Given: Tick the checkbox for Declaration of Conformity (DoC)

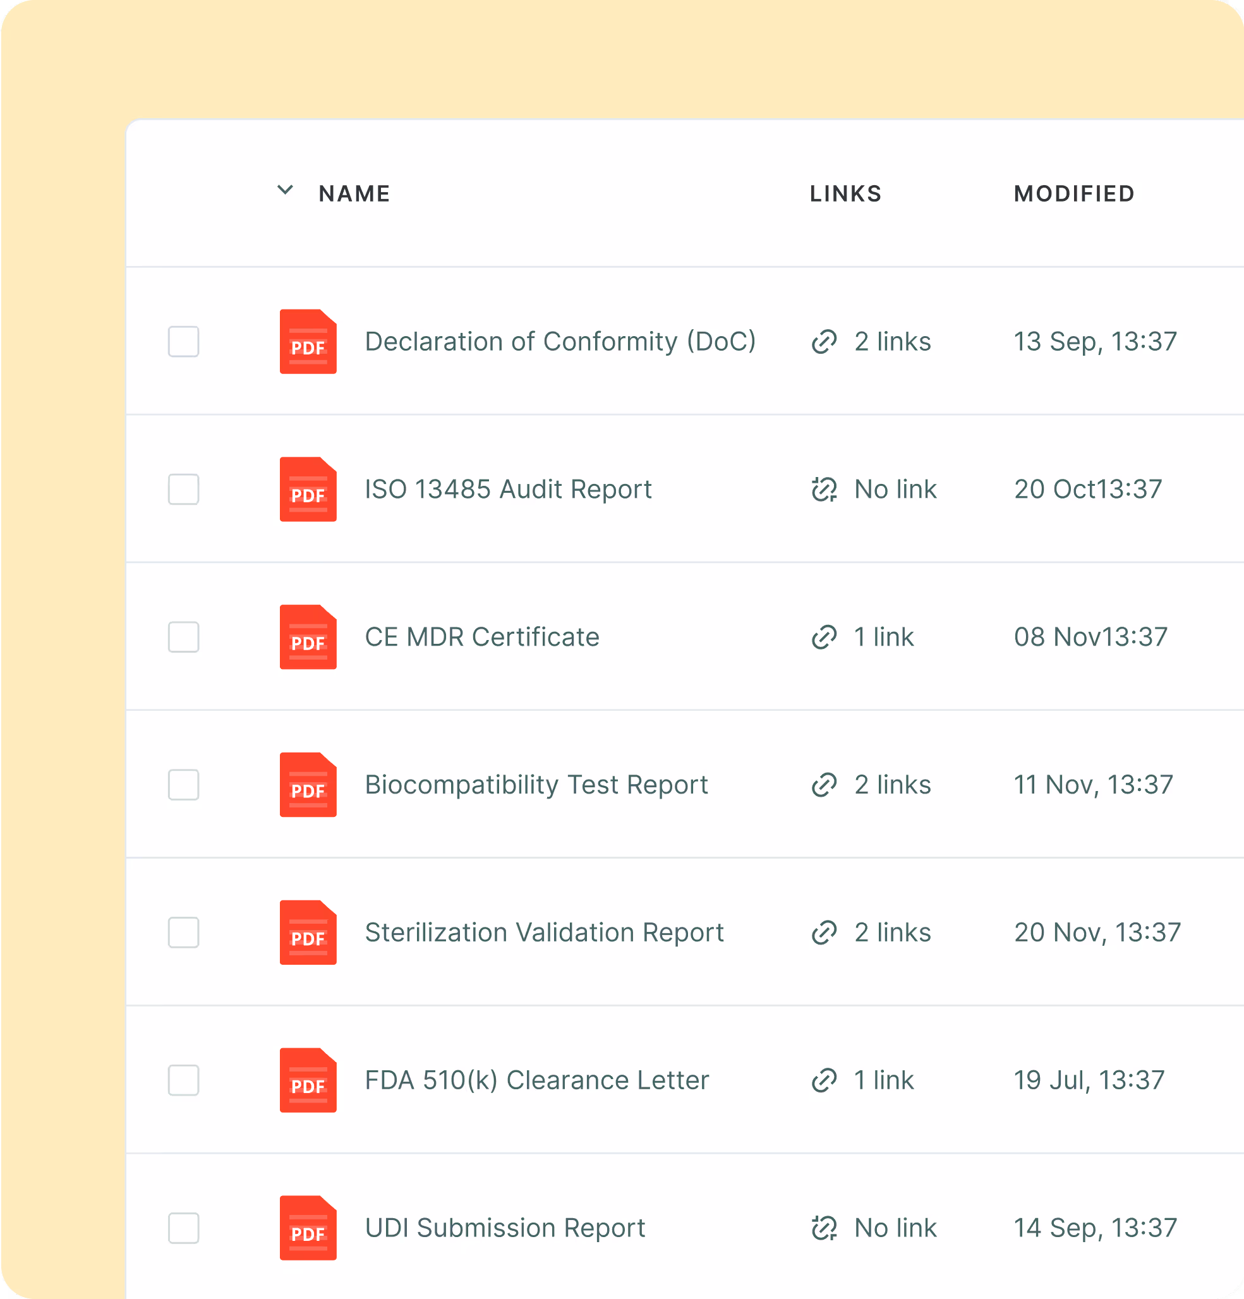Looking at the screenshot, I should [x=184, y=341].
